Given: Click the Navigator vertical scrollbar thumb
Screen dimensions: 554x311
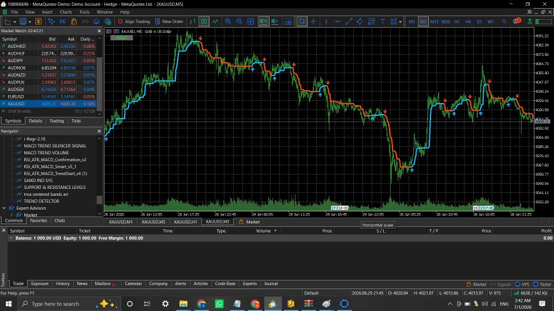Looking at the screenshot, I should point(99,200).
